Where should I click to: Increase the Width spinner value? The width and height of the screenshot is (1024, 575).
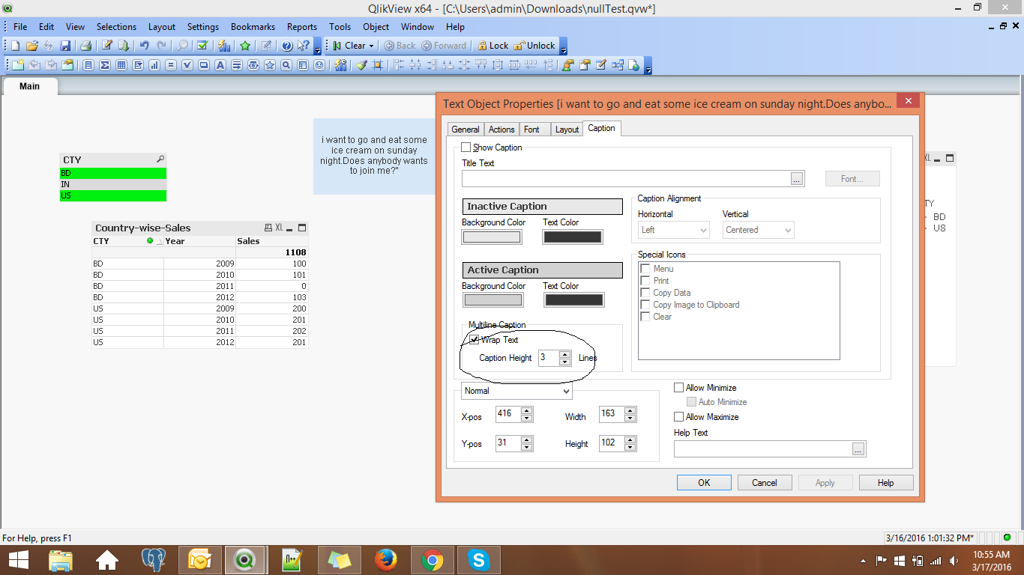pos(630,410)
